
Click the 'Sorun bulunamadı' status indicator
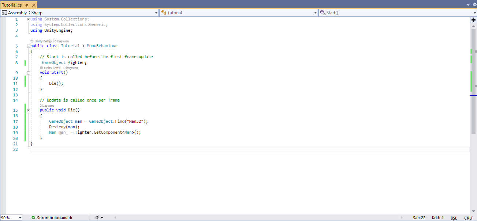(52, 218)
